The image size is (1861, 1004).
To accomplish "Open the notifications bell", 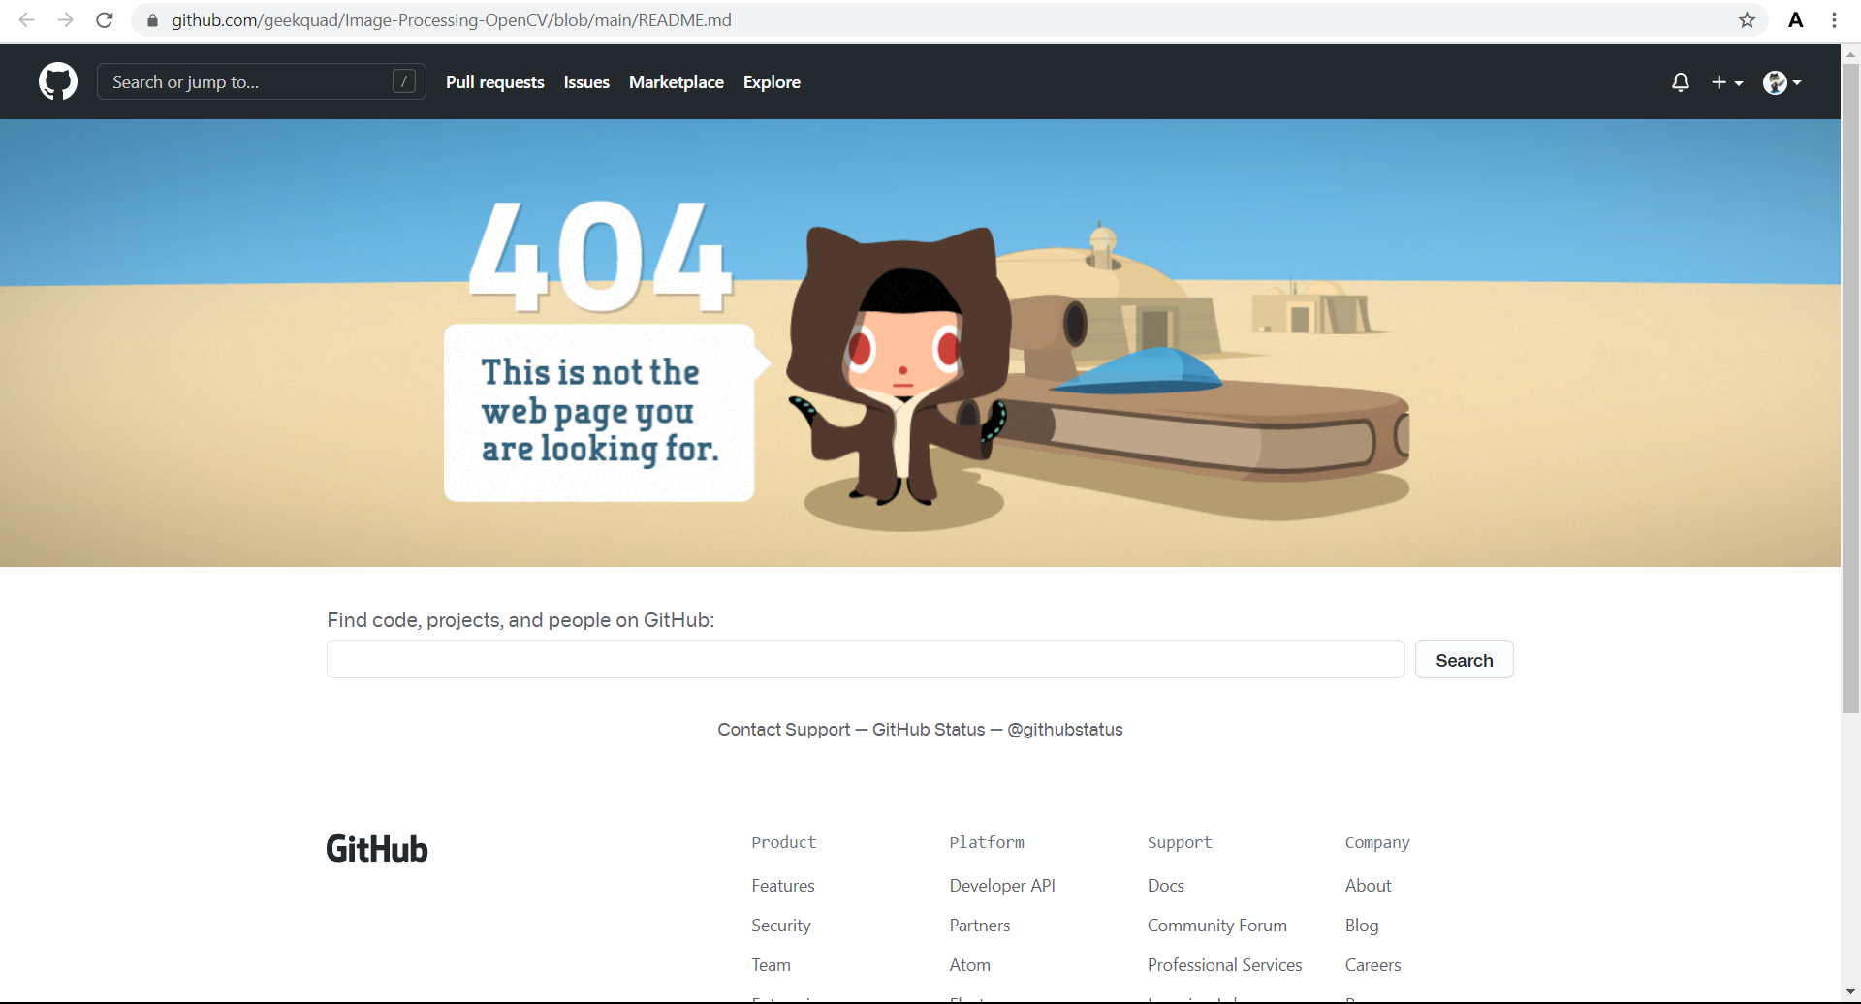I will 1680,82.
